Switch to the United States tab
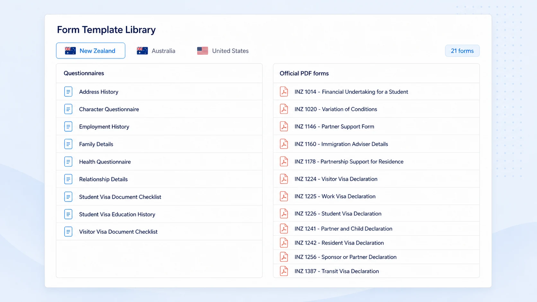The height and width of the screenshot is (302, 537). [223, 51]
